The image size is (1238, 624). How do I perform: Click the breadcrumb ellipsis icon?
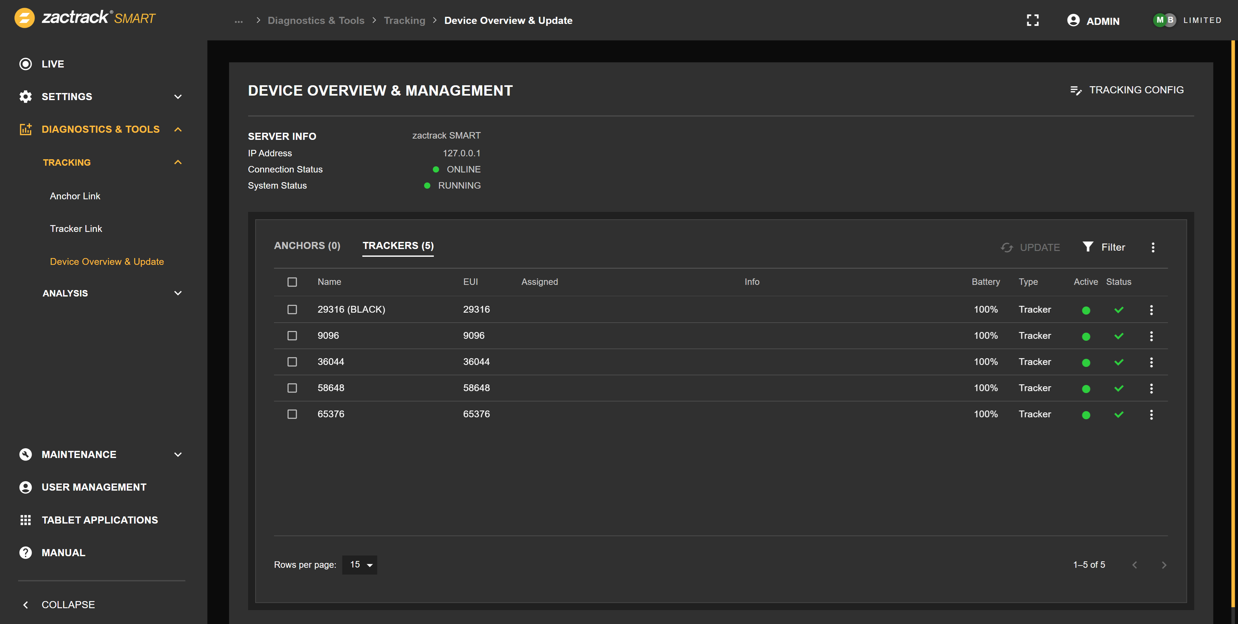tap(239, 21)
